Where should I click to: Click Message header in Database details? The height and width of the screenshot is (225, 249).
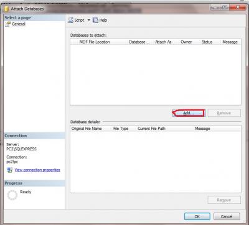pos(202,129)
